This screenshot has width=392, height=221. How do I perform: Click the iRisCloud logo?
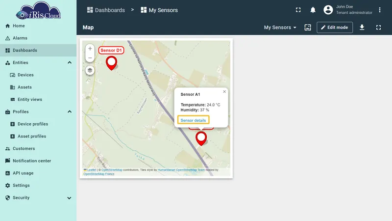point(38,10)
